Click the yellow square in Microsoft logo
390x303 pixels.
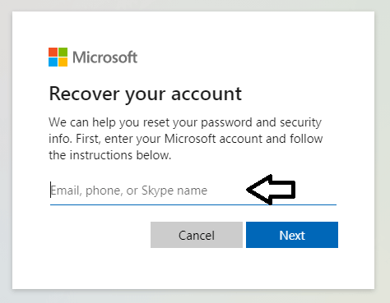coord(63,62)
